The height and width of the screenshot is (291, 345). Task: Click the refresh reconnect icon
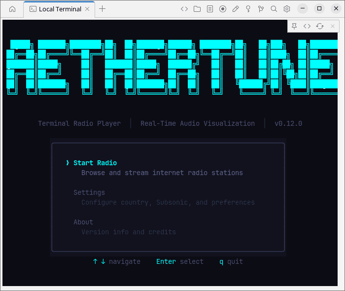(320, 26)
